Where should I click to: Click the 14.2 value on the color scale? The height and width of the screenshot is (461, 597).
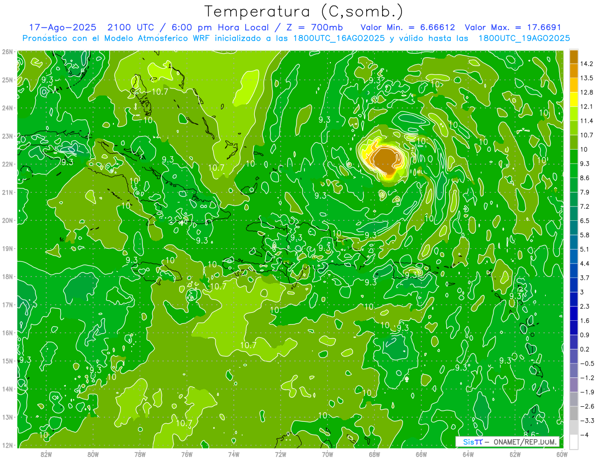(587, 64)
